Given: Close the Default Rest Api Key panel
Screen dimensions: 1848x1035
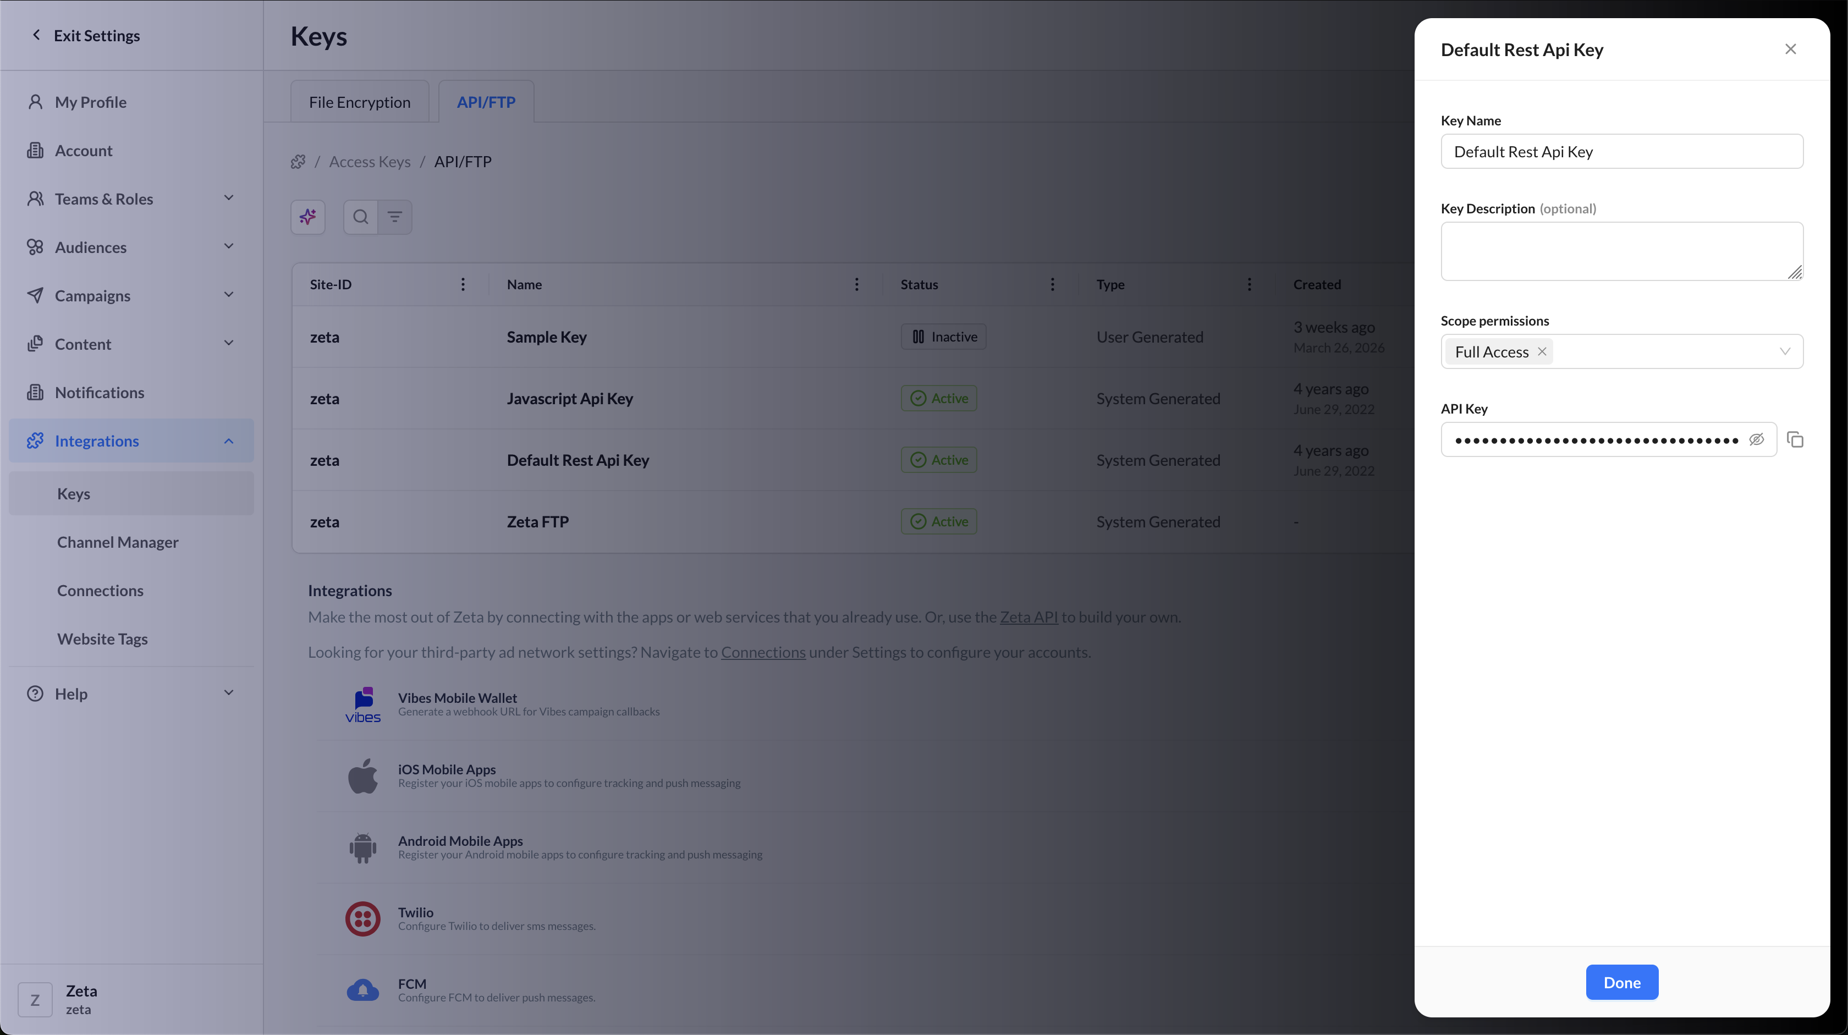Looking at the screenshot, I should (1791, 49).
